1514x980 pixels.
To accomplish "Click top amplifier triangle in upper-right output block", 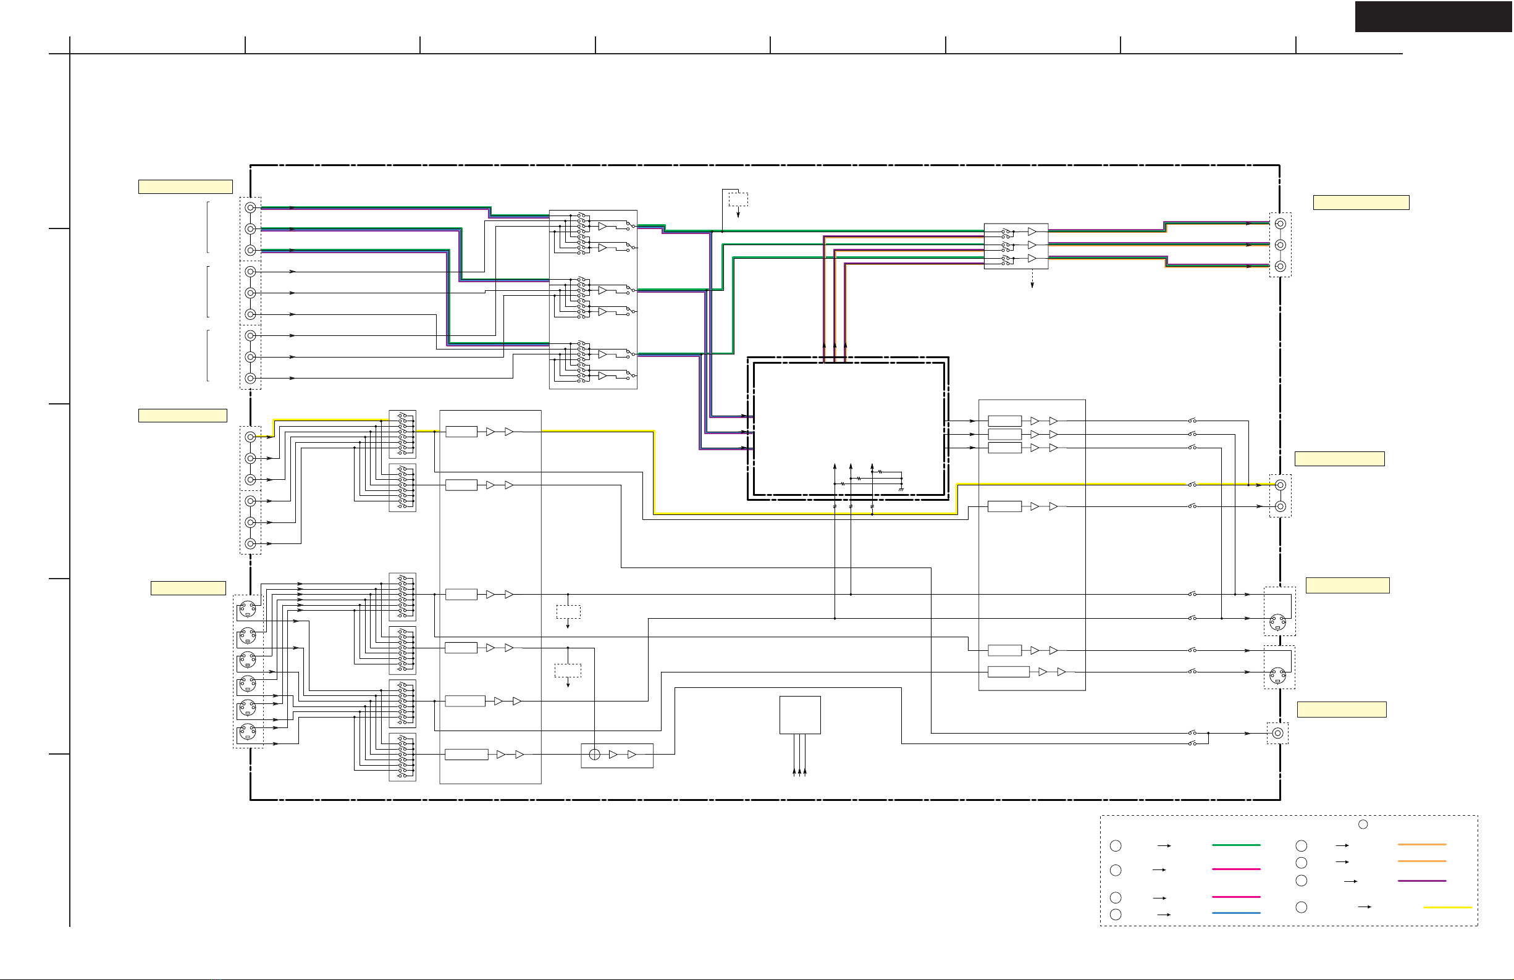I will [1032, 232].
